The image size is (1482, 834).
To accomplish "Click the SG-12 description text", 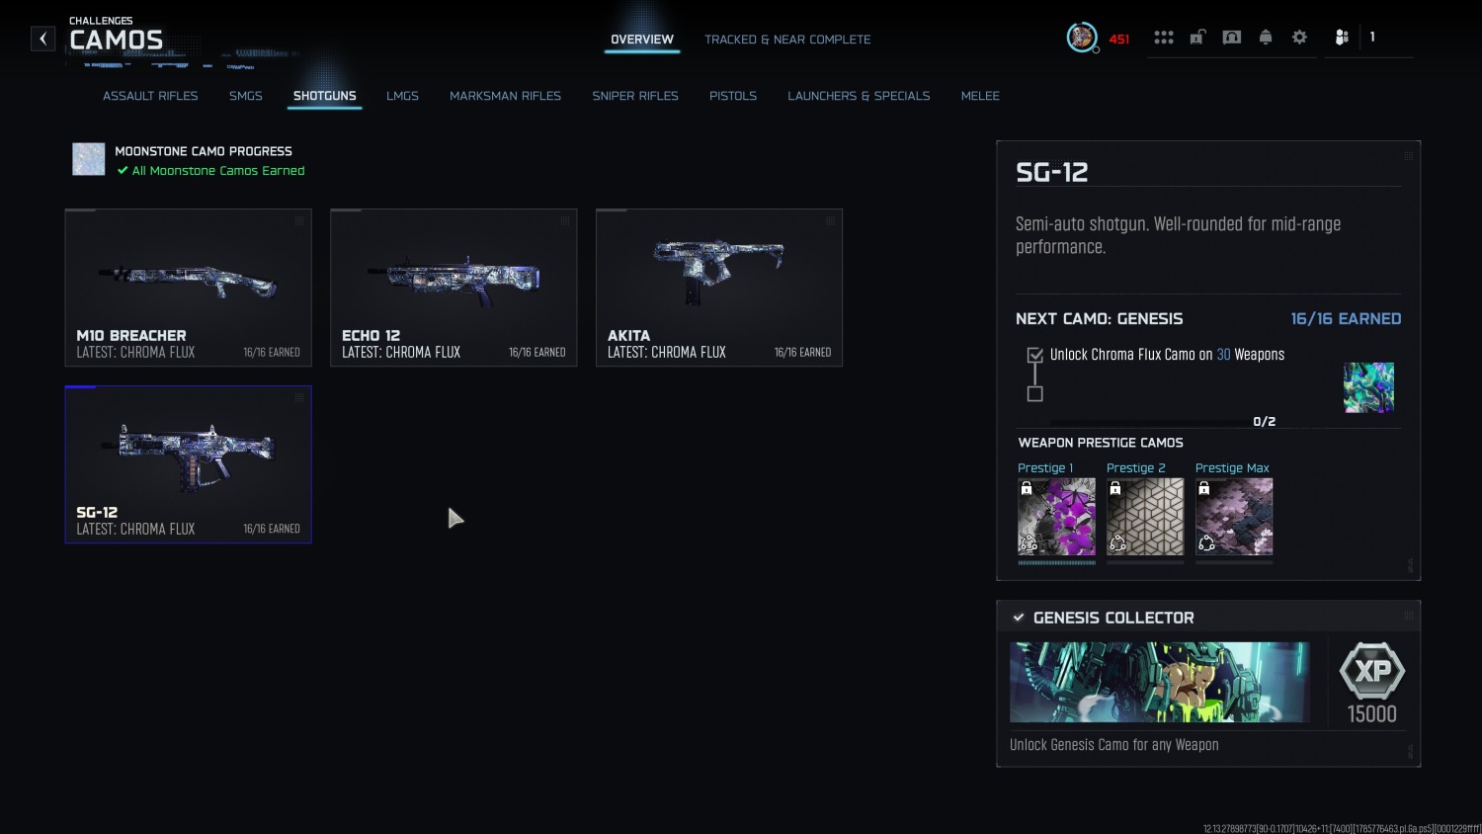I will [x=1179, y=235].
